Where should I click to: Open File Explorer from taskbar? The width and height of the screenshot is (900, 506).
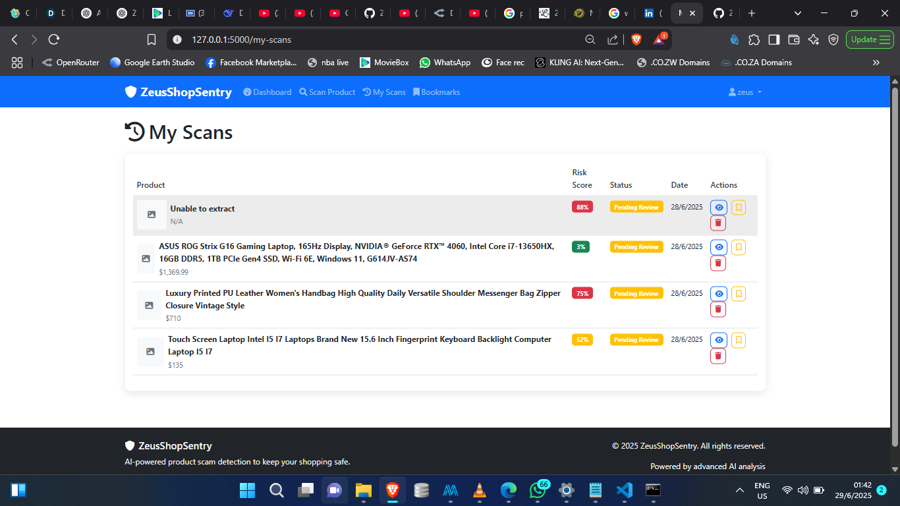pos(364,490)
